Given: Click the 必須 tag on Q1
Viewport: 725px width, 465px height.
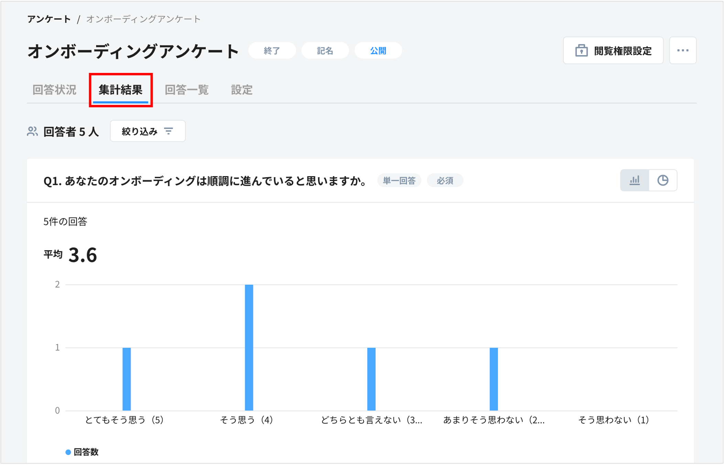Looking at the screenshot, I should tap(445, 180).
